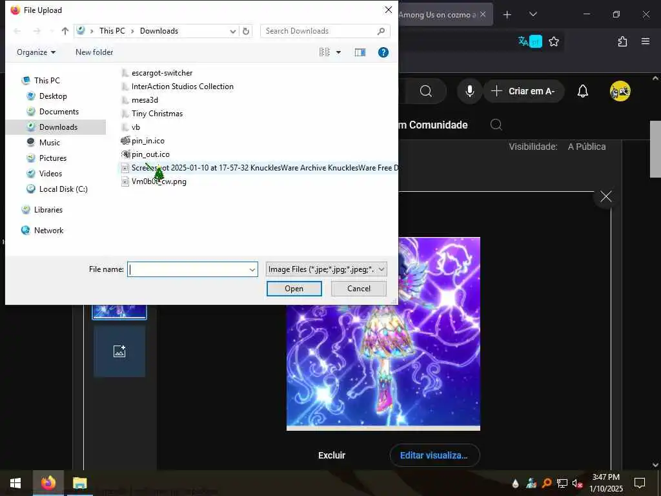Click the Firefox taskbar icon
661x496 pixels.
[48, 483]
